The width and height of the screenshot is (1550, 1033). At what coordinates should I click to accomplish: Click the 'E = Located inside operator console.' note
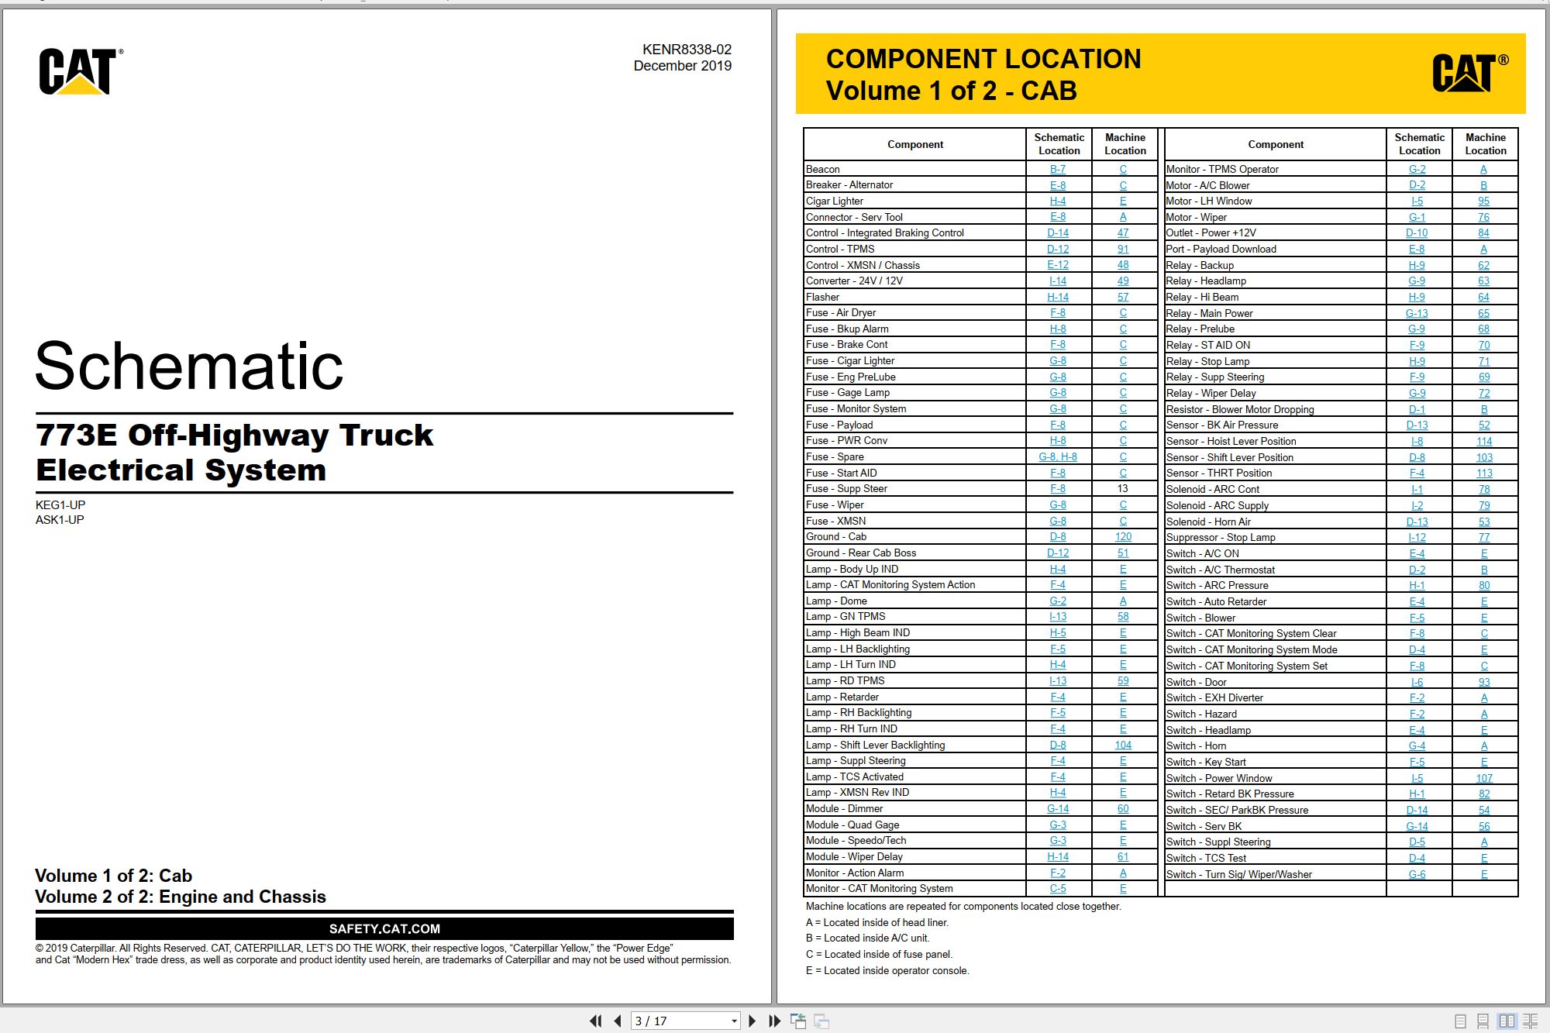pyautogui.click(x=887, y=970)
